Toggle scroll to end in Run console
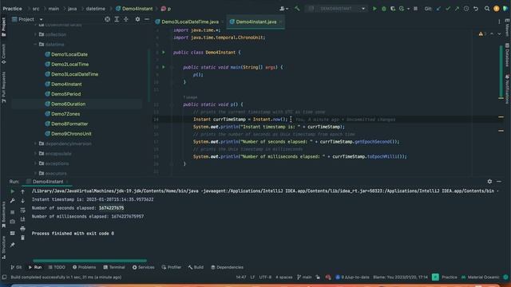Image resolution: width=511 pixels, height=287 pixels. [22, 220]
